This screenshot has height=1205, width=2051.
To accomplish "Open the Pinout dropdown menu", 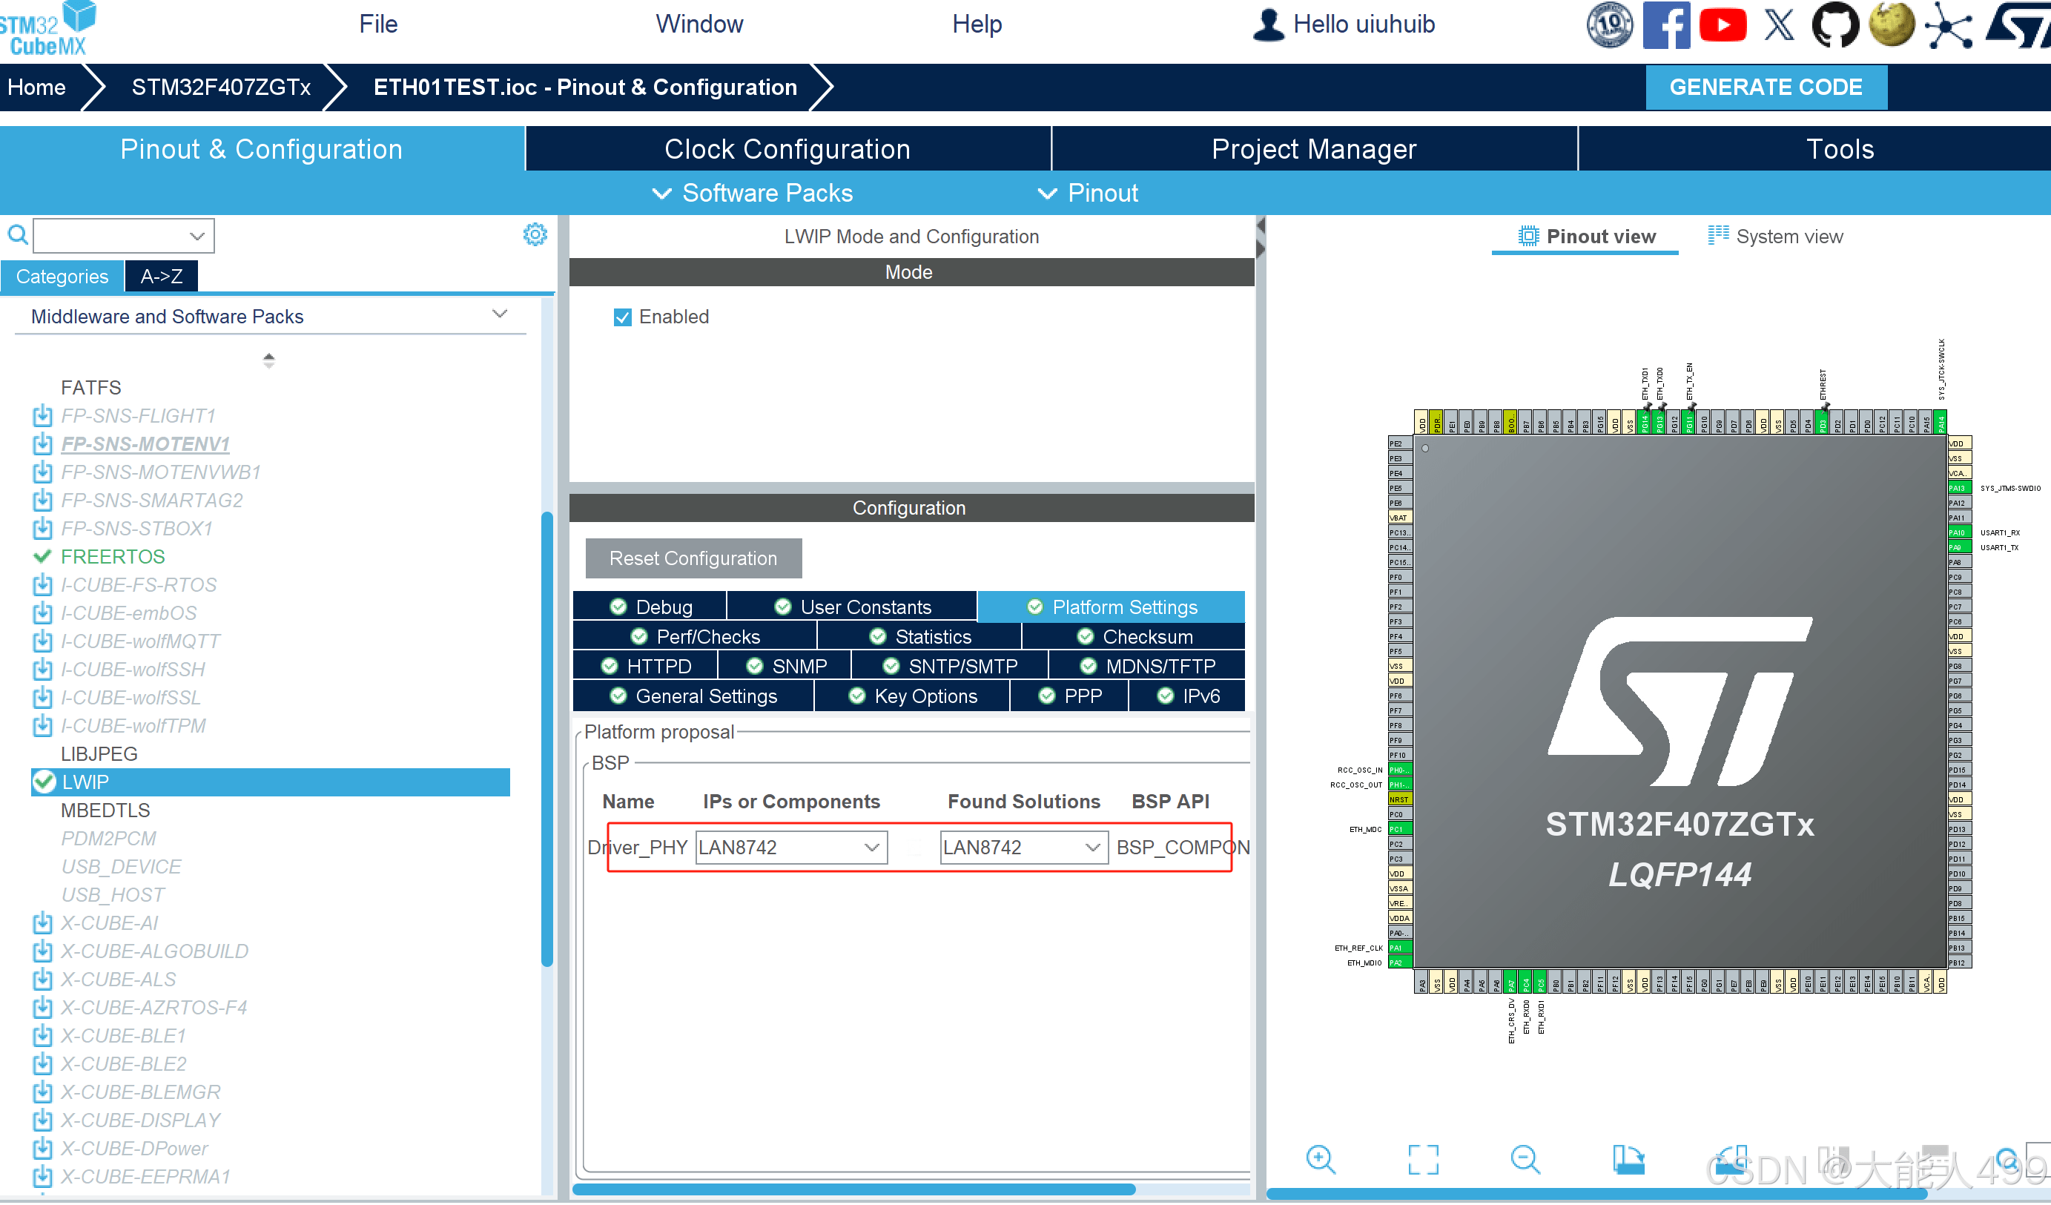I will (1087, 194).
